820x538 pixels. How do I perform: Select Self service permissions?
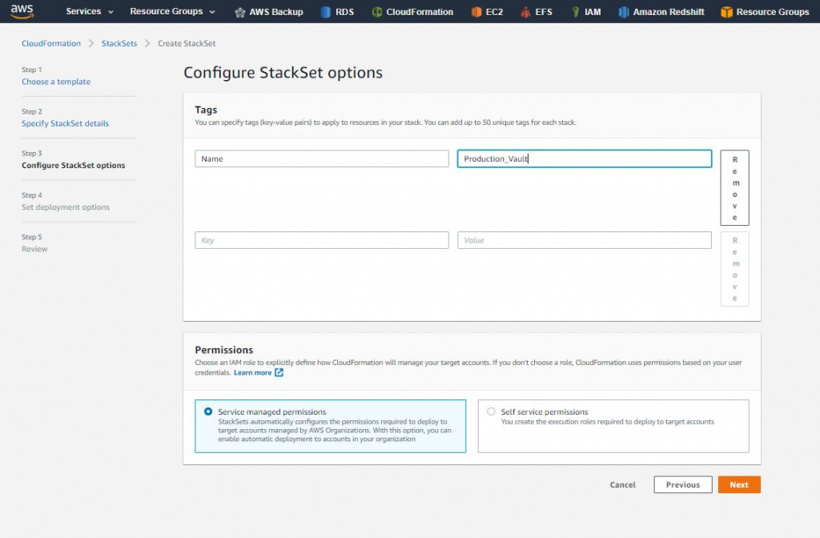point(489,412)
